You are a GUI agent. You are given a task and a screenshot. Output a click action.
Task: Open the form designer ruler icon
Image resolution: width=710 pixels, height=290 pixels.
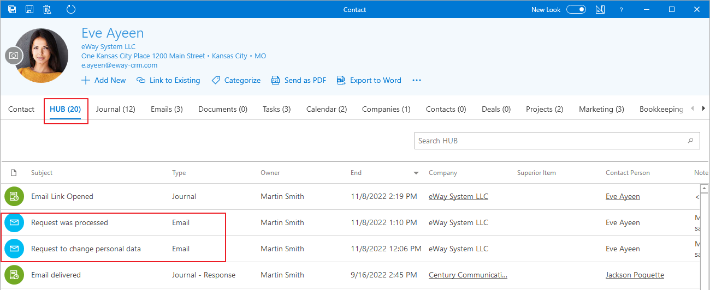600,9
